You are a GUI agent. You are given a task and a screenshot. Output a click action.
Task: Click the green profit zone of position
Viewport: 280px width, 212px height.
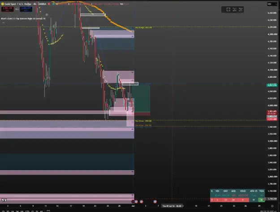[x=142, y=99]
